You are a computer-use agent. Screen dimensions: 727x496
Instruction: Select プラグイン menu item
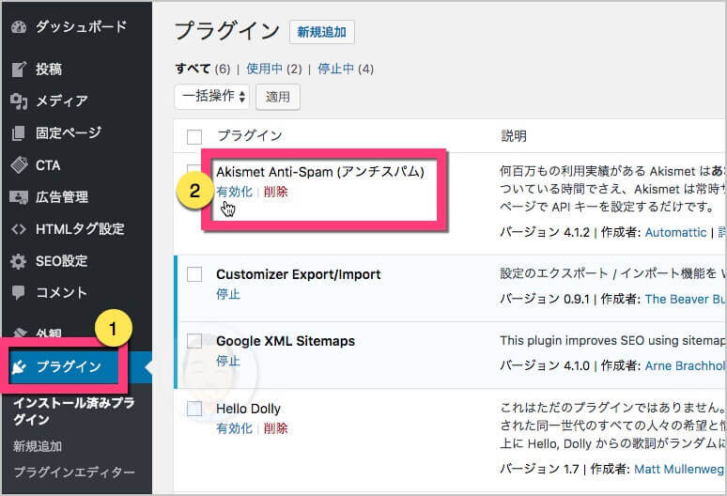69,366
